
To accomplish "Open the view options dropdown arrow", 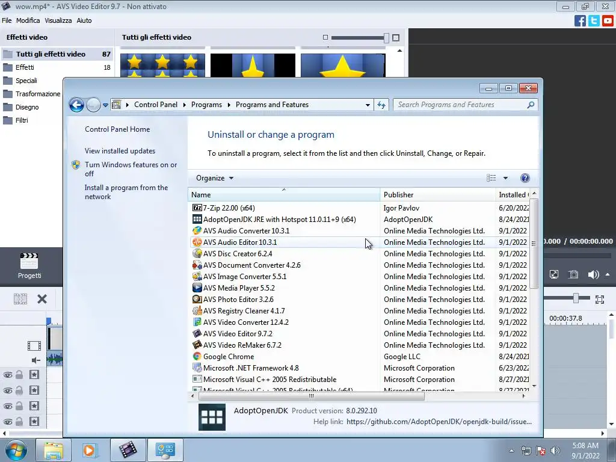I will 505,178.
